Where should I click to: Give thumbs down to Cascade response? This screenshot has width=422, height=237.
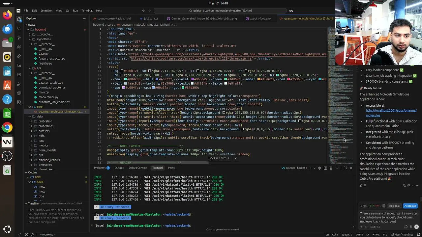(x=365, y=185)
